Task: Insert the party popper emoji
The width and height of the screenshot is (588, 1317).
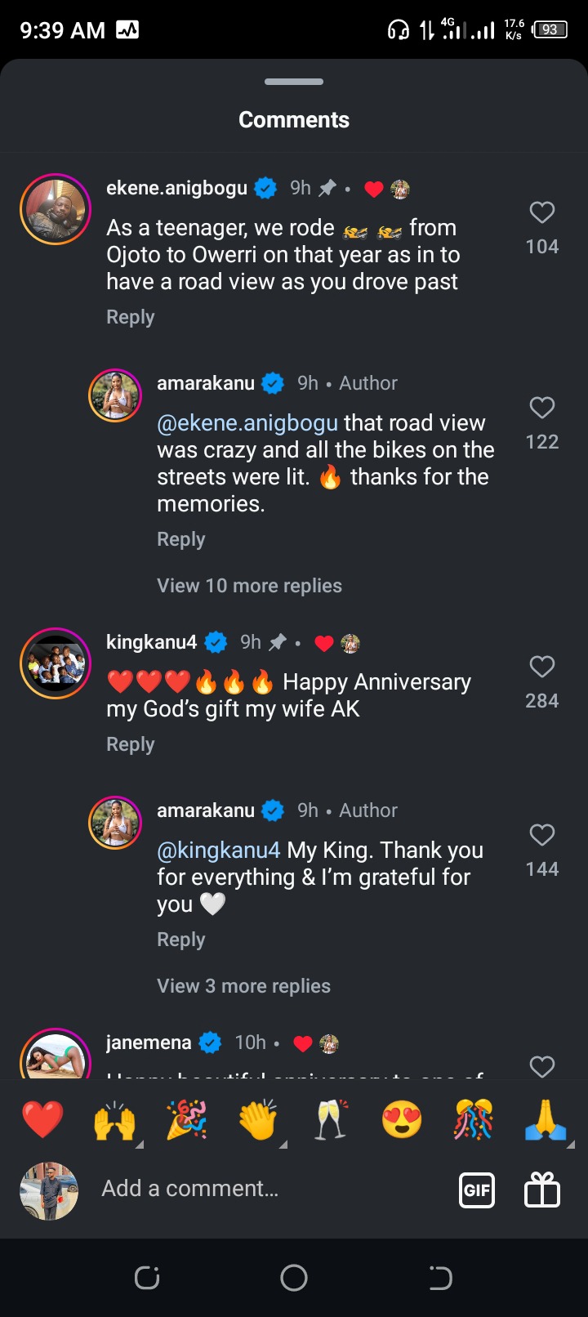Action: [187, 1119]
